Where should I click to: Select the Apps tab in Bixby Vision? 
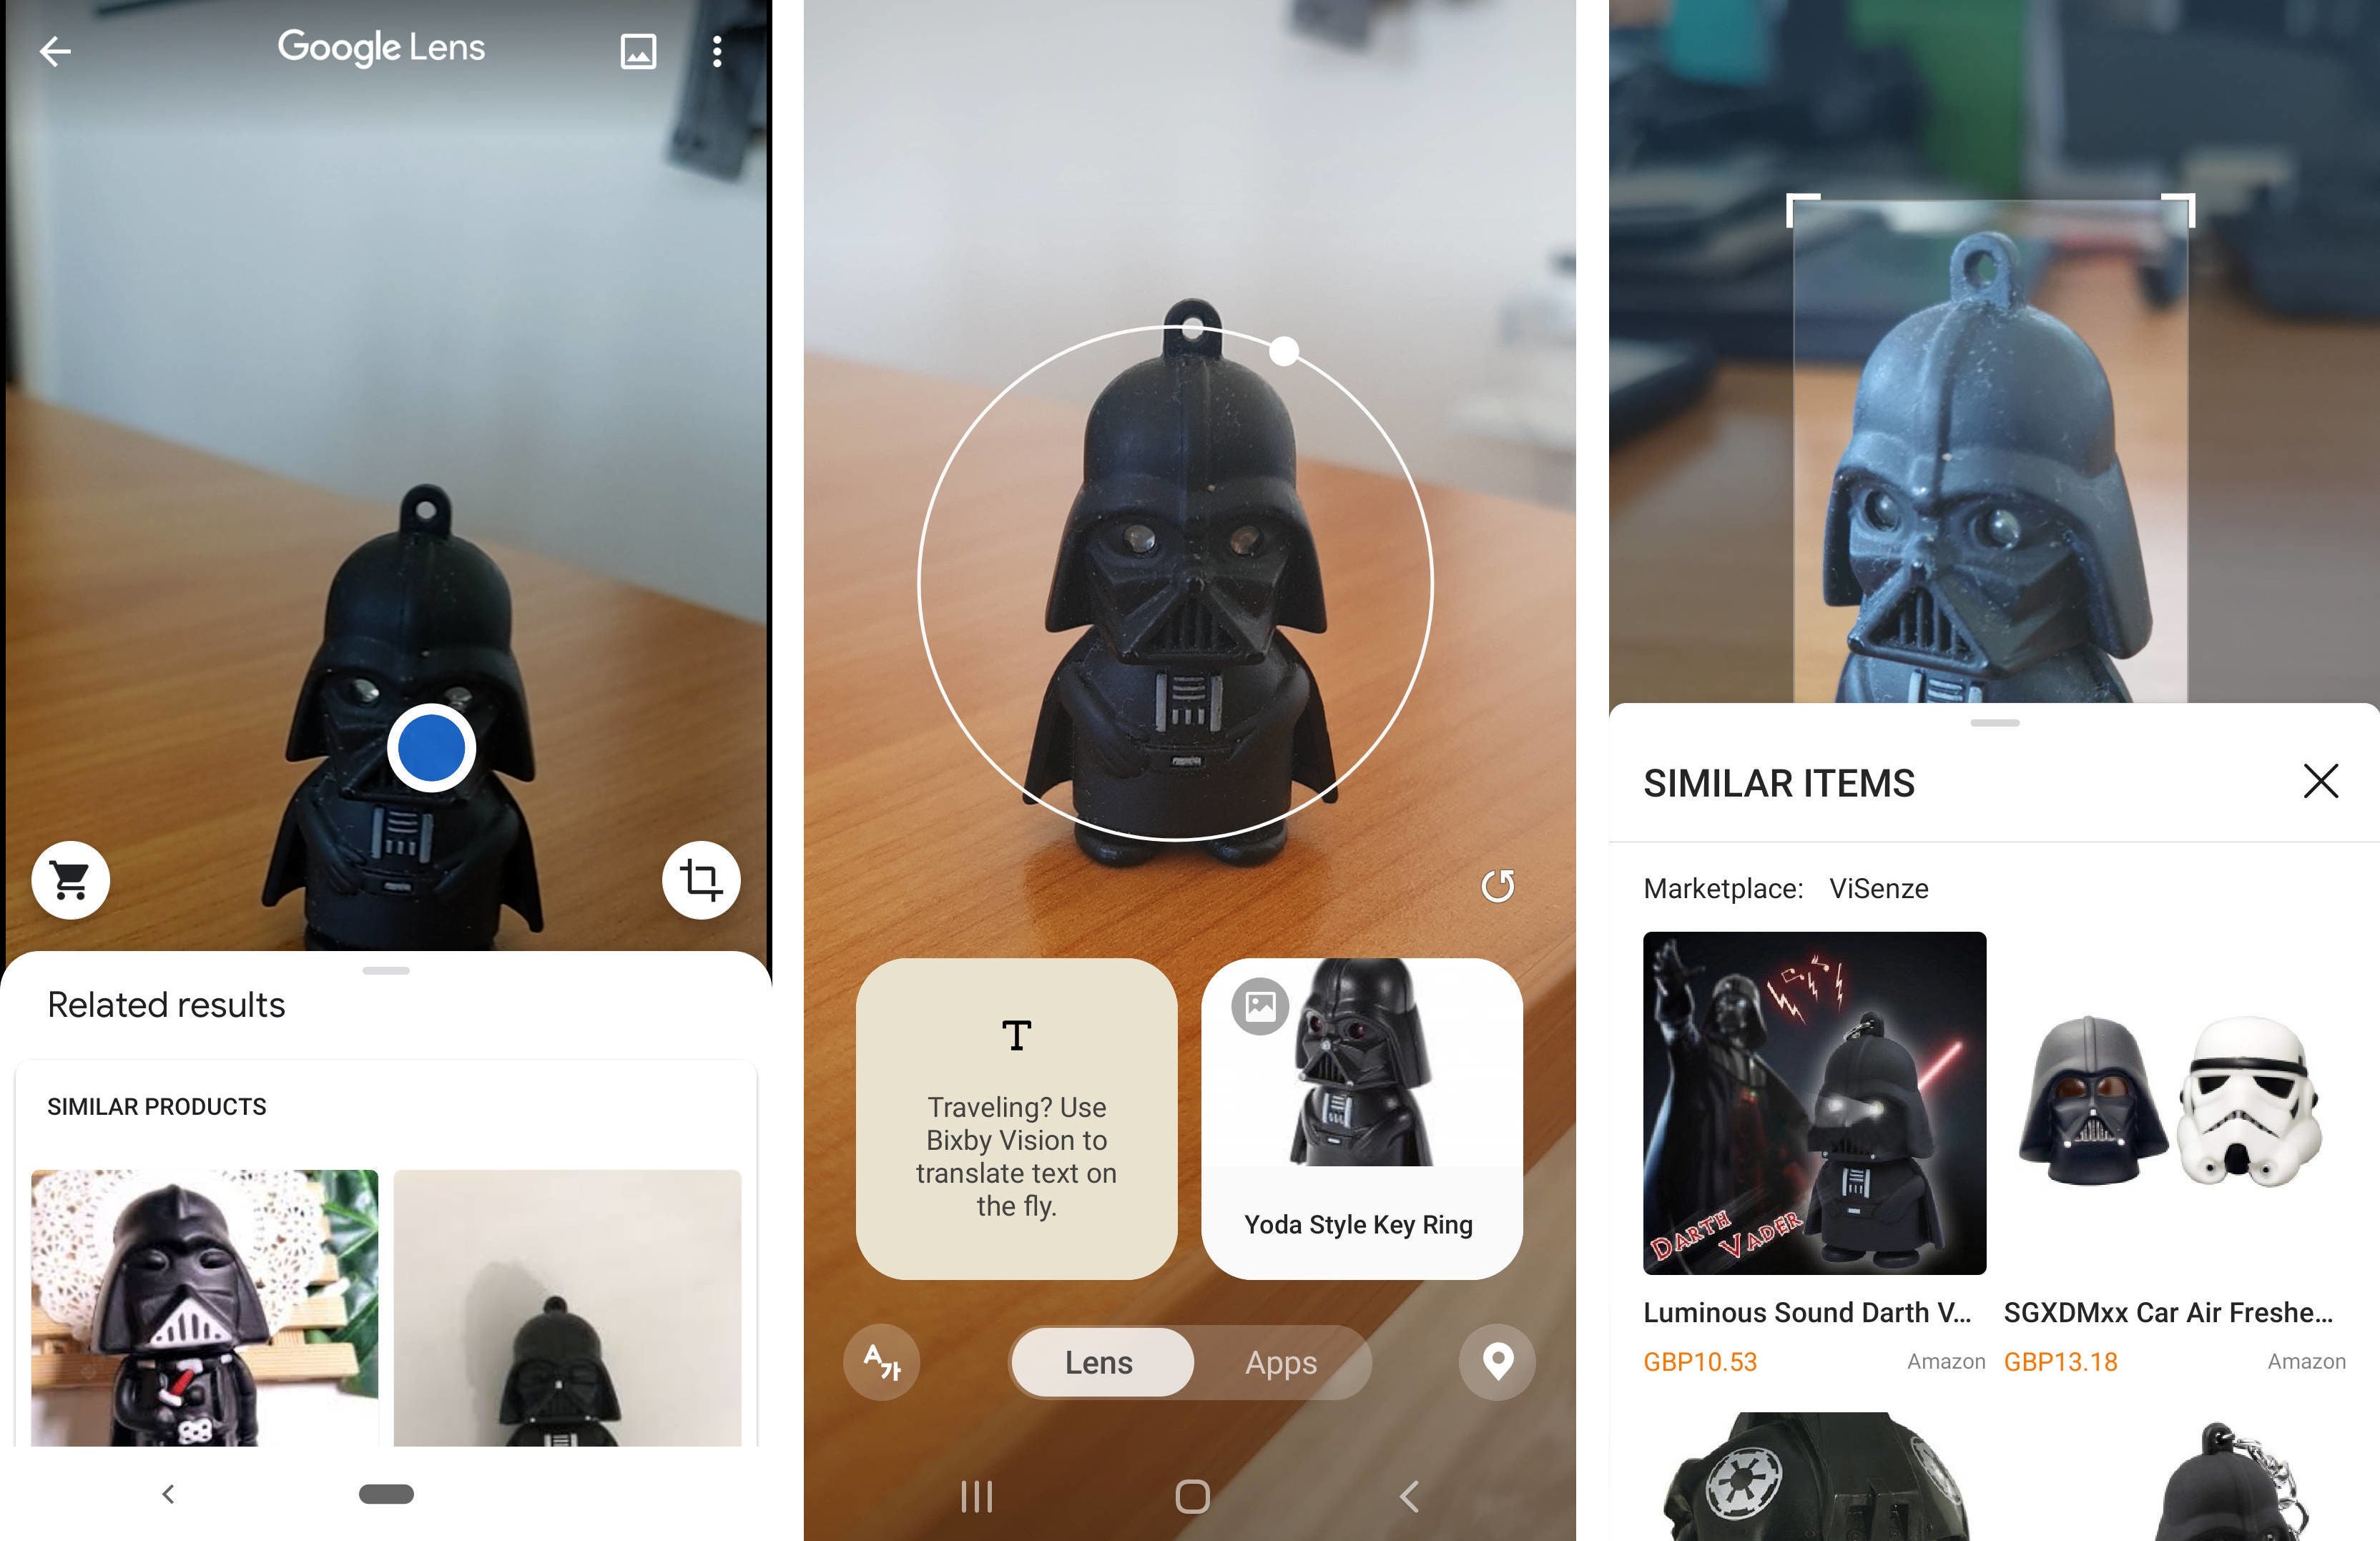coord(1279,1361)
